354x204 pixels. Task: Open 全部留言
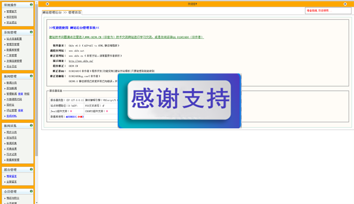(x=11, y=182)
